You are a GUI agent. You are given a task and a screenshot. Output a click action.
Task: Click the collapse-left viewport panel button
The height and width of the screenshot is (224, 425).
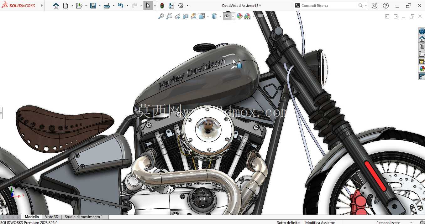pyautogui.click(x=387, y=16)
